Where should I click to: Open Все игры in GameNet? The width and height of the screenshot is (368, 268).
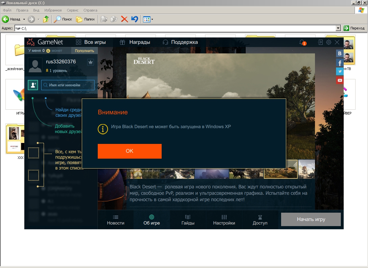[91, 42]
